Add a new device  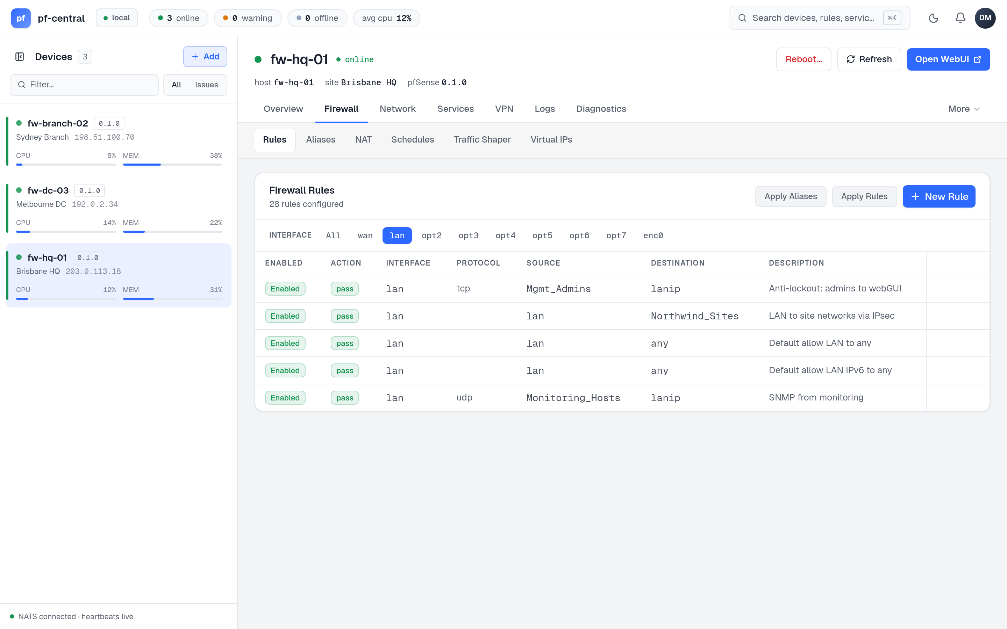[x=205, y=57]
